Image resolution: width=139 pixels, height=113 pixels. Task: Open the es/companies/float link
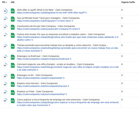click(x=41, y=94)
